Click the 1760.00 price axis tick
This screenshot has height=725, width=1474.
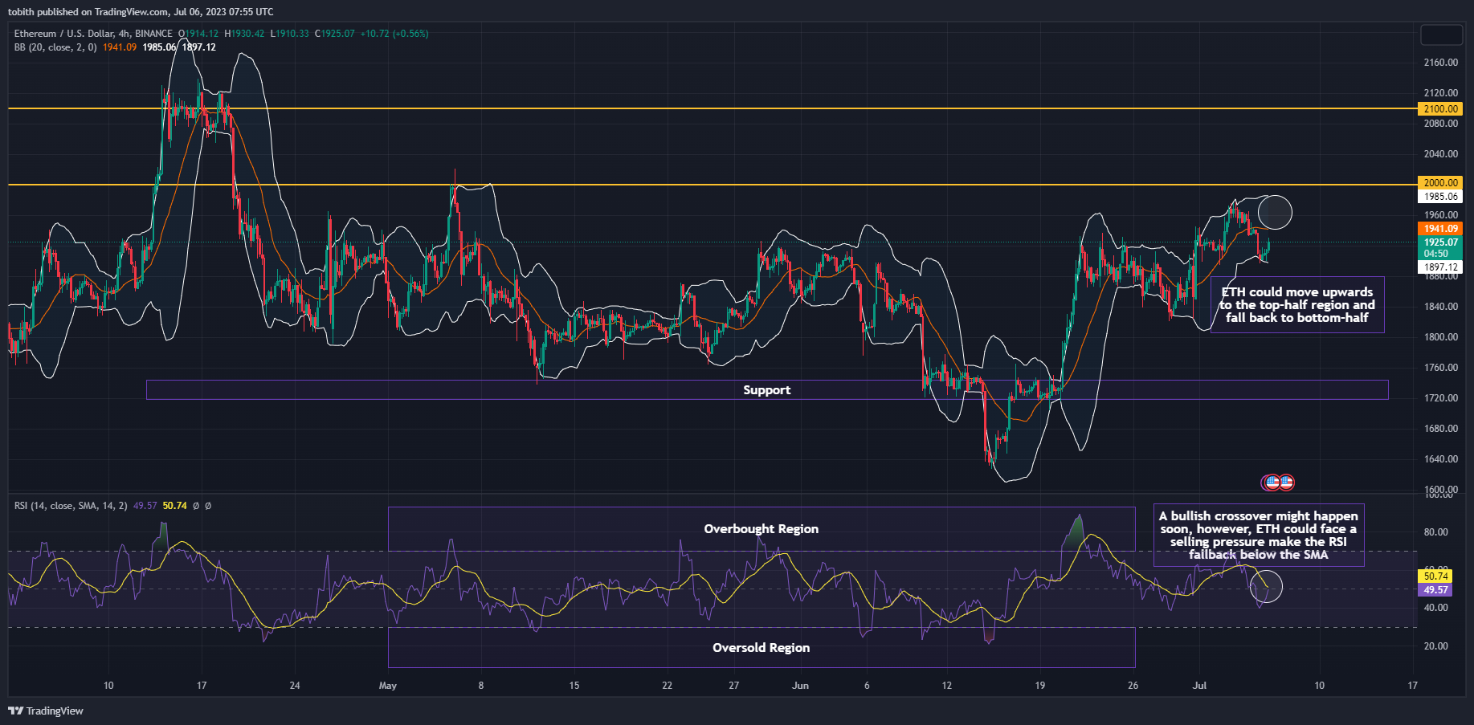[1440, 368]
